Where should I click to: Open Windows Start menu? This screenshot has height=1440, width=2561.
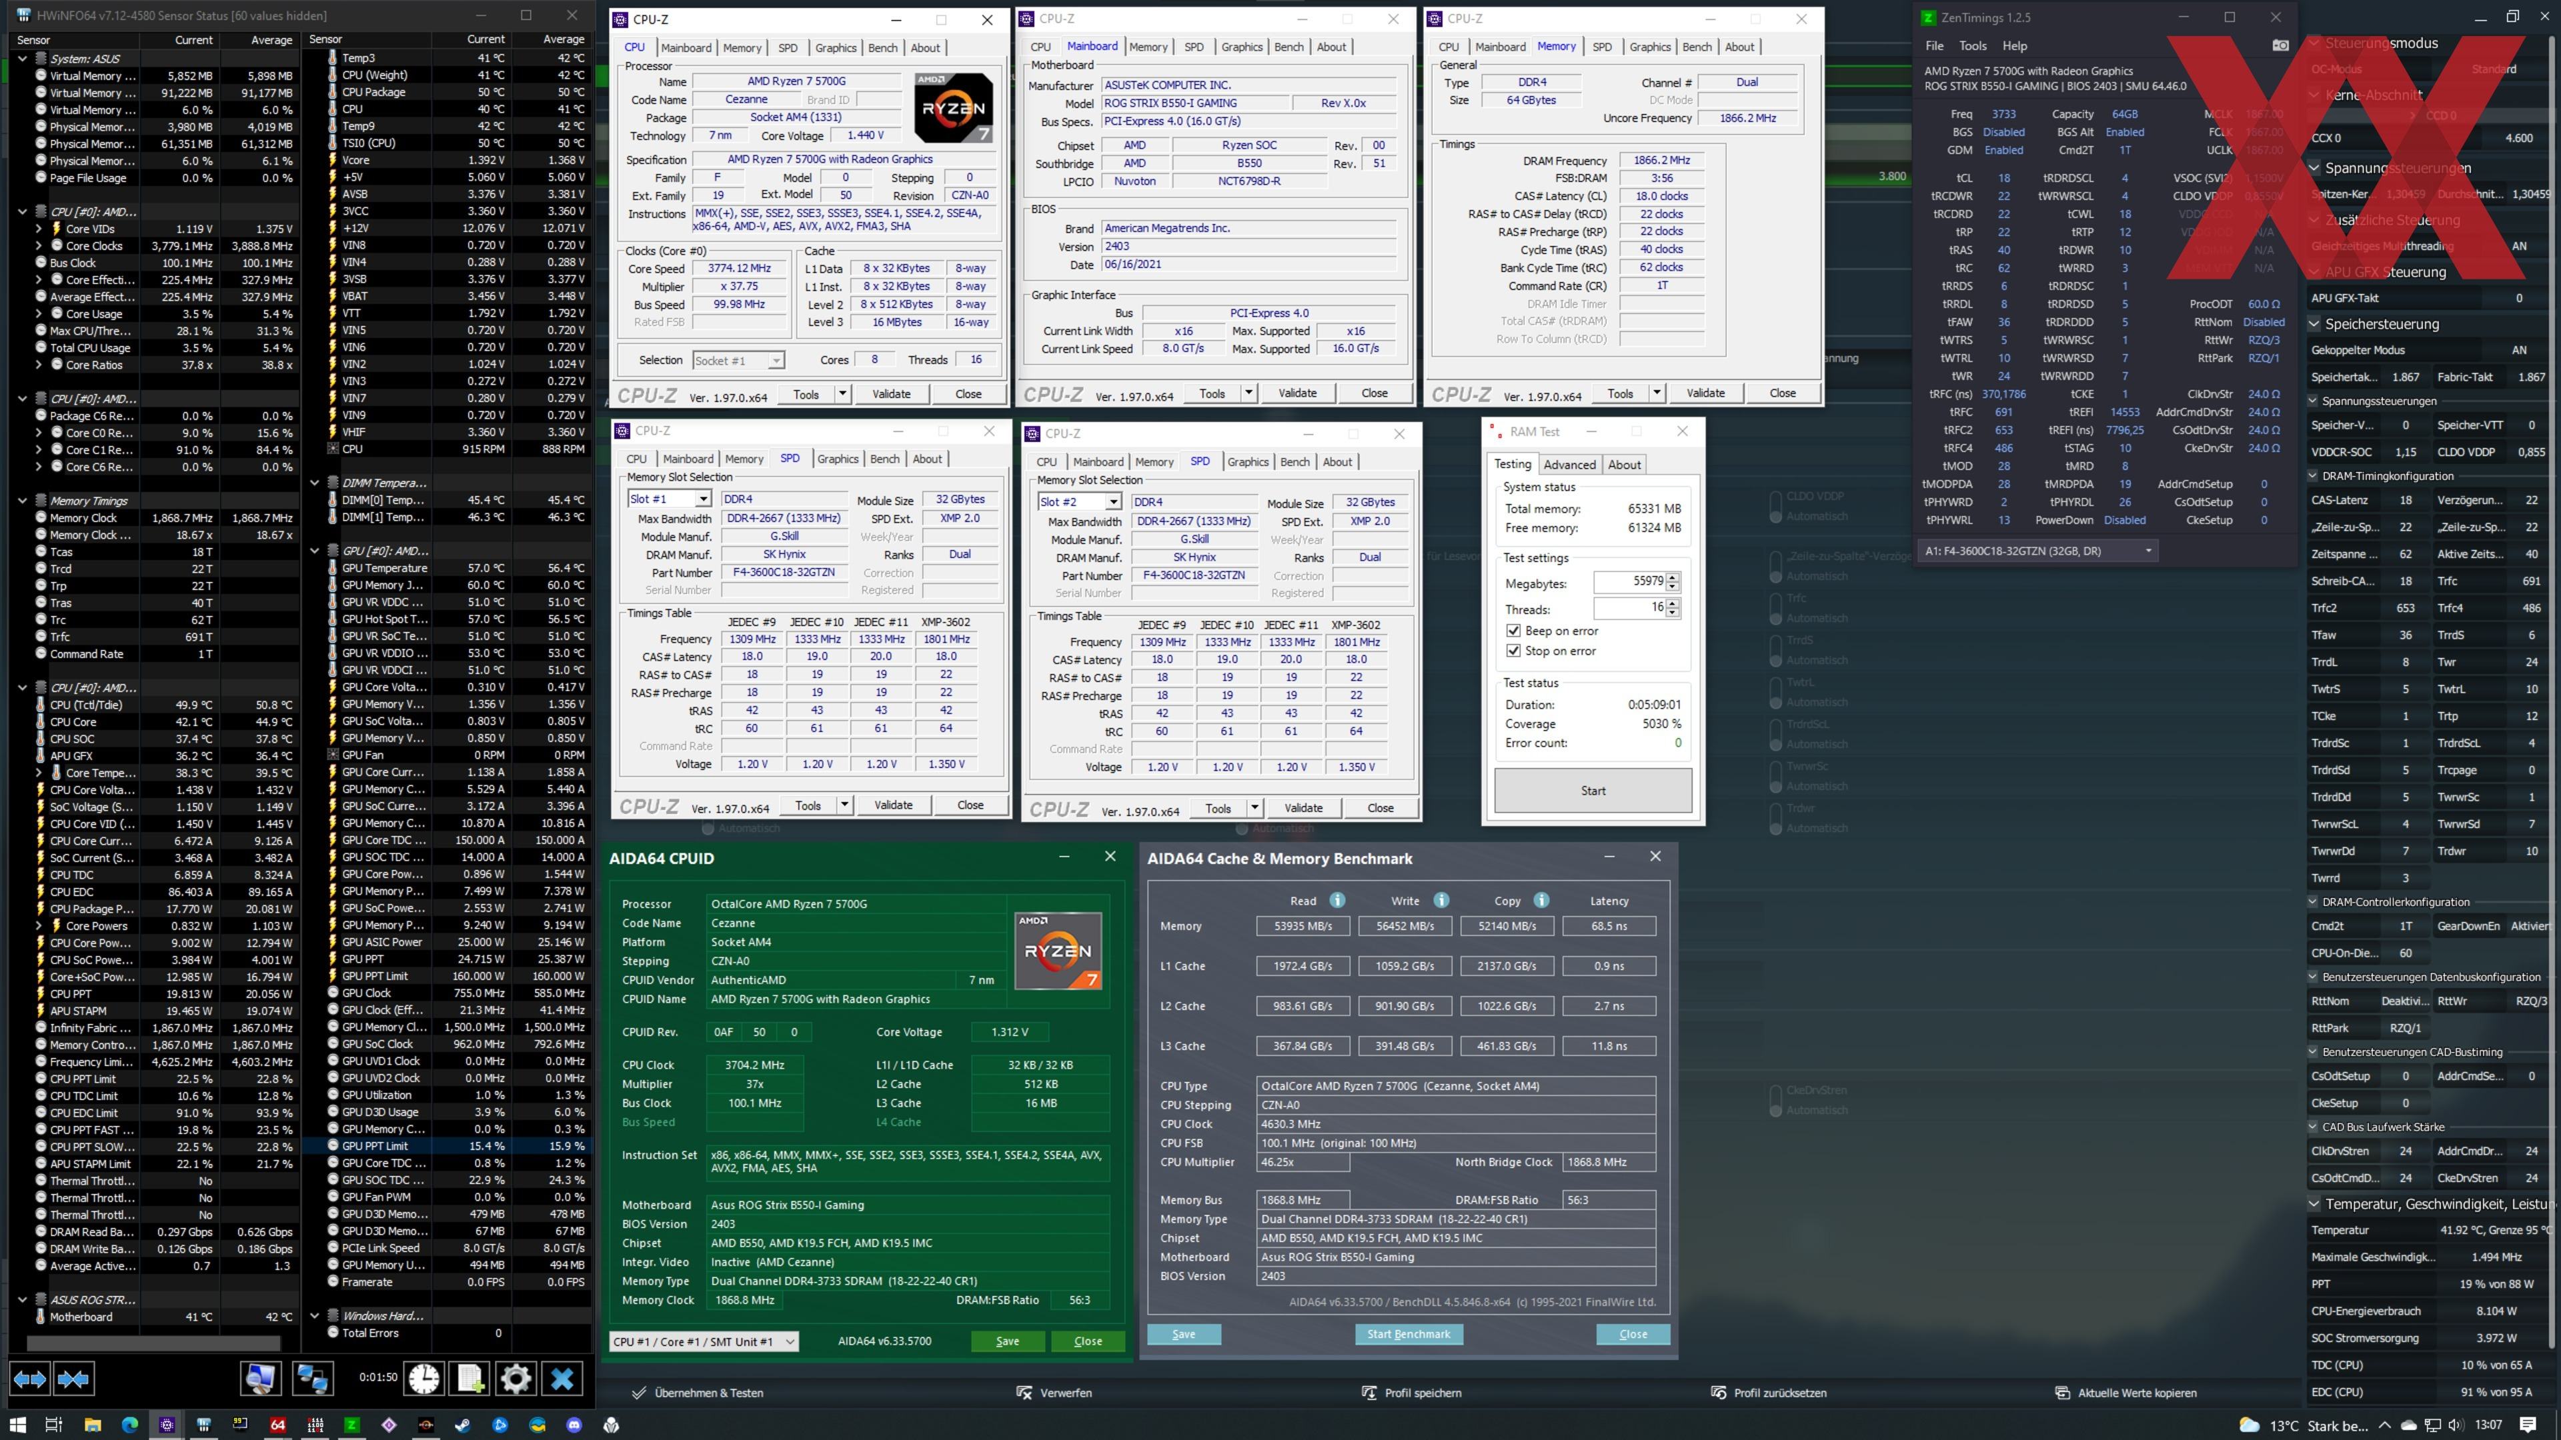pyautogui.click(x=18, y=1425)
